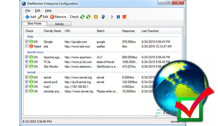
Task: Click the Remove site button
Action: pyautogui.click(x=58, y=17)
